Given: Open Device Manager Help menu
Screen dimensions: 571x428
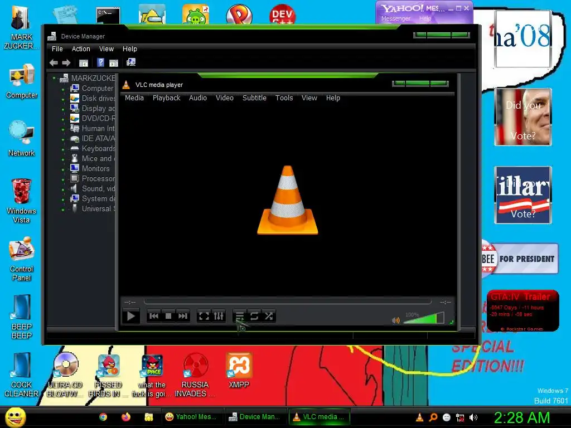Looking at the screenshot, I should click(x=129, y=49).
